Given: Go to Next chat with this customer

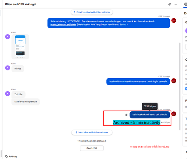Looking at the screenshot, I should [92, 133].
